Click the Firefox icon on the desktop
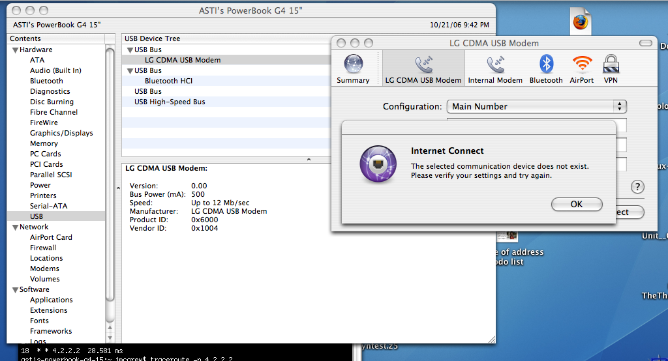This screenshot has height=361, width=668. click(581, 22)
